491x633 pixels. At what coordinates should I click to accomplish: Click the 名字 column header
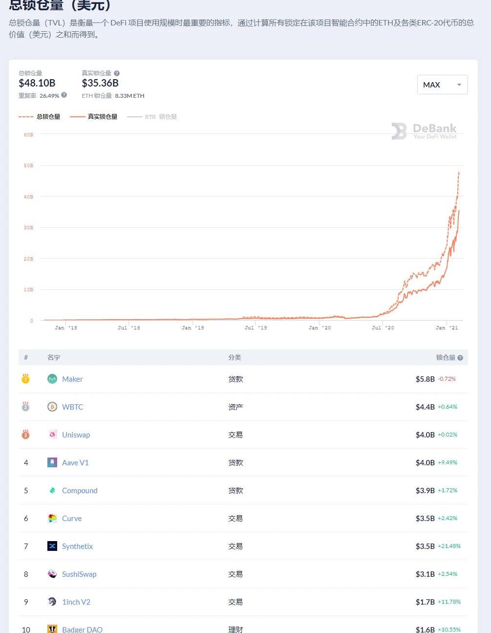(x=54, y=358)
